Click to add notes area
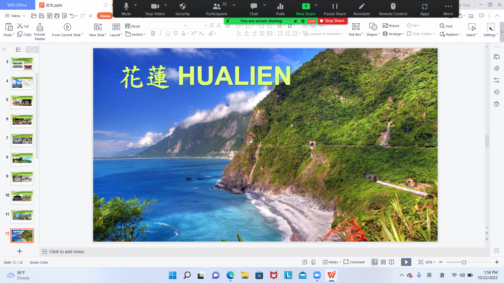 [x=67, y=252]
